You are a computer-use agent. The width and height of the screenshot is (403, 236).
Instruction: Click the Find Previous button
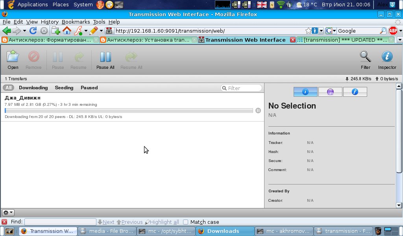click(129, 222)
